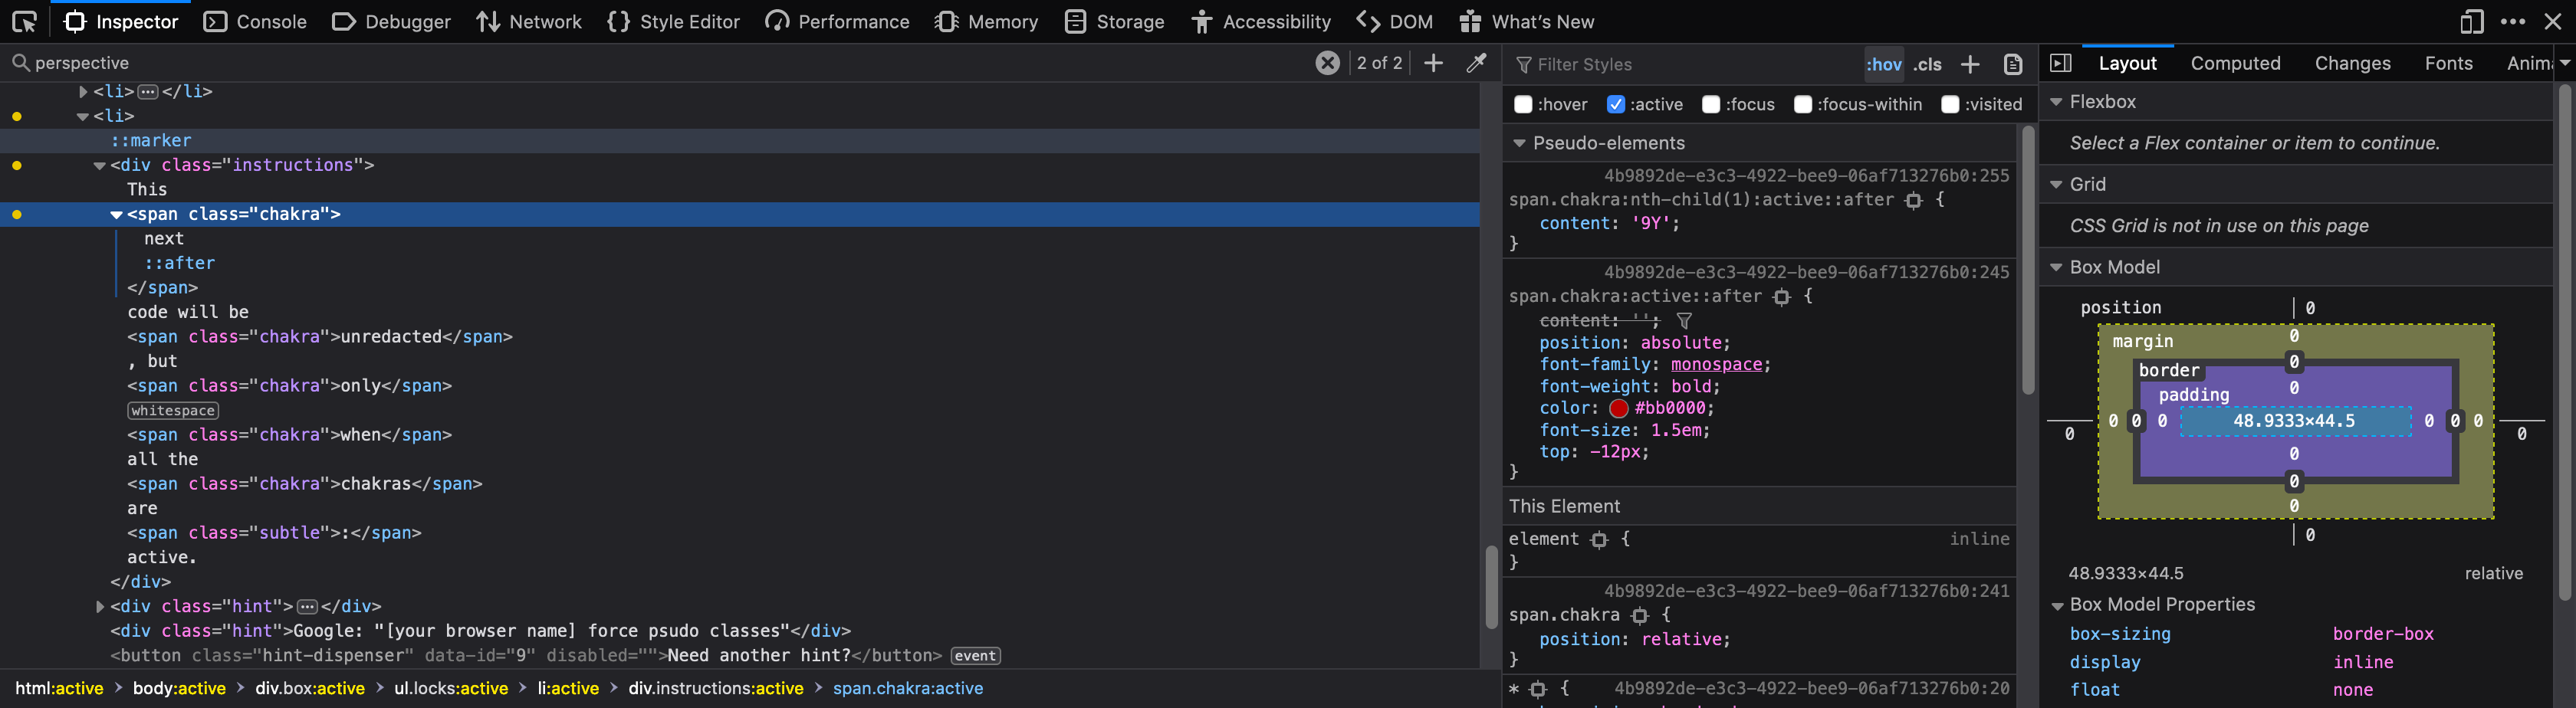Viewport: 2576px width, 708px height.
Task: Switch to the Fonts tab
Action: [x=2448, y=63]
